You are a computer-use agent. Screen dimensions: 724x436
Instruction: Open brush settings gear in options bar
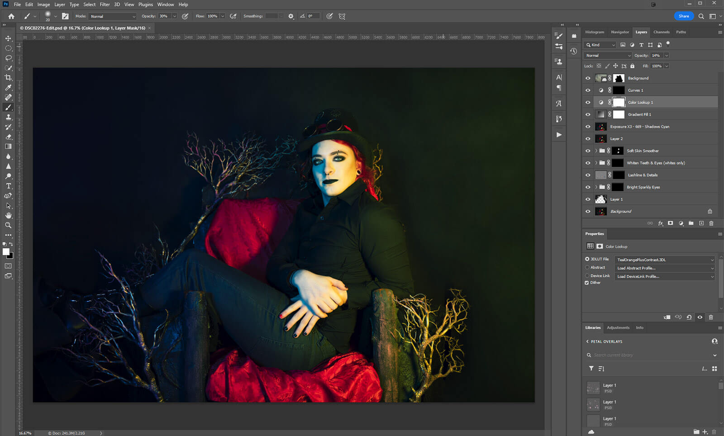coord(291,16)
